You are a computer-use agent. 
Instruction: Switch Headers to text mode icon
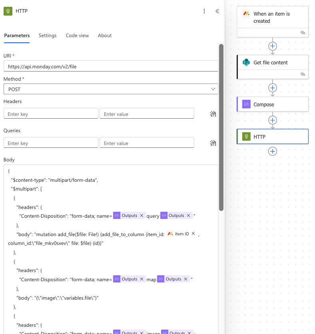tap(213, 114)
